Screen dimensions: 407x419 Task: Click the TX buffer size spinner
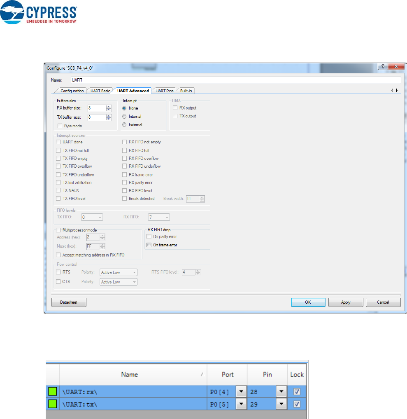[x=109, y=117]
